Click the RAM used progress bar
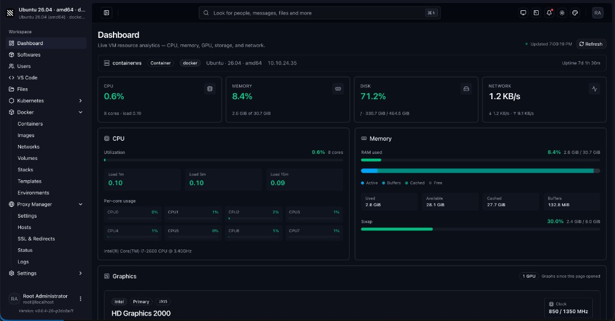615x321 pixels. [480, 160]
